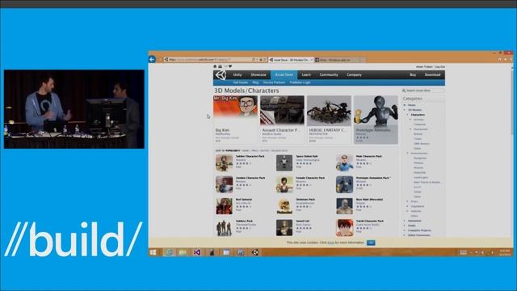Open the Prototype Animation featured card
The width and height of the screenshot is (517, 291).
pos(376,120)
